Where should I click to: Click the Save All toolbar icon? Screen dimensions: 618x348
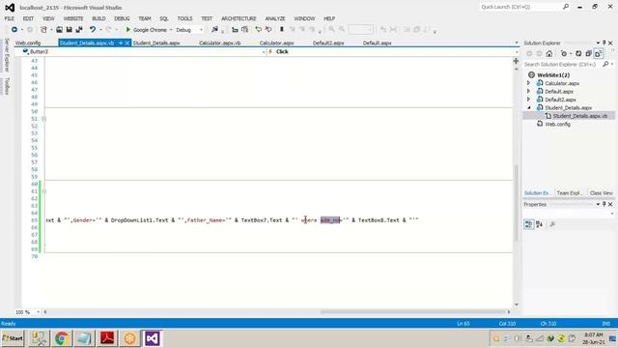(79, 30)
